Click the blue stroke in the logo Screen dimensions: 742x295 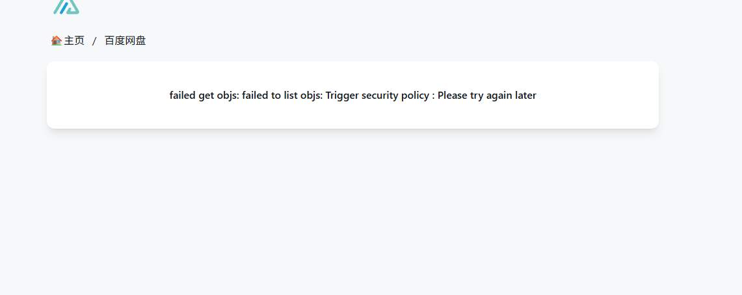[x=64, y=8]
